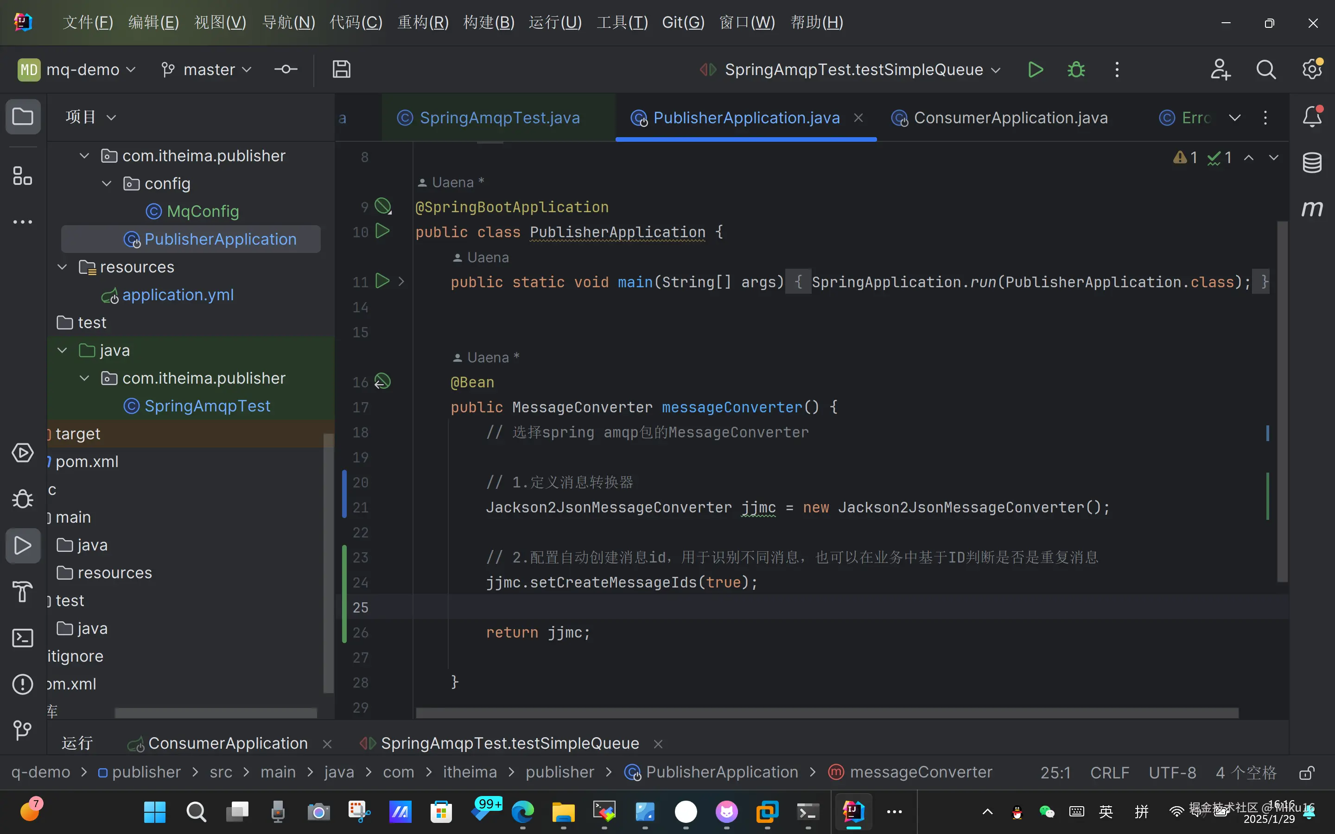Click the green Run button in toolbar

pyautogui.click(x=1036, y=69)
